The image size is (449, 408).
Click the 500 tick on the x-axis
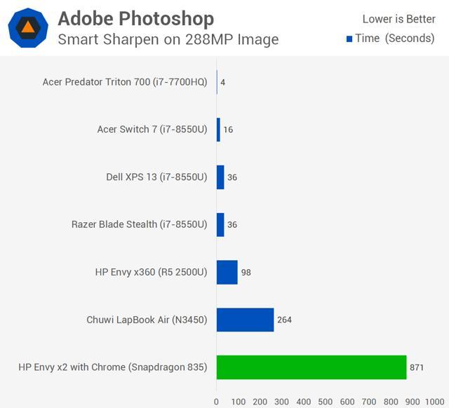click(x=326, y=402)
